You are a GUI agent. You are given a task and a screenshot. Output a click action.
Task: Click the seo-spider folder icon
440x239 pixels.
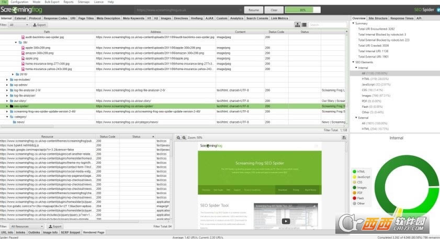coord(12,106)
